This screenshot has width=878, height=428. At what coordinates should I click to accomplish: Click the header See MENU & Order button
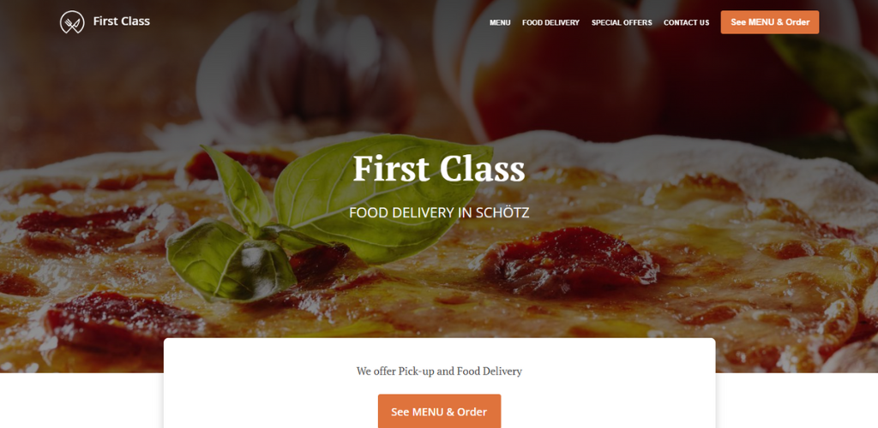click(x=770, y=22)
